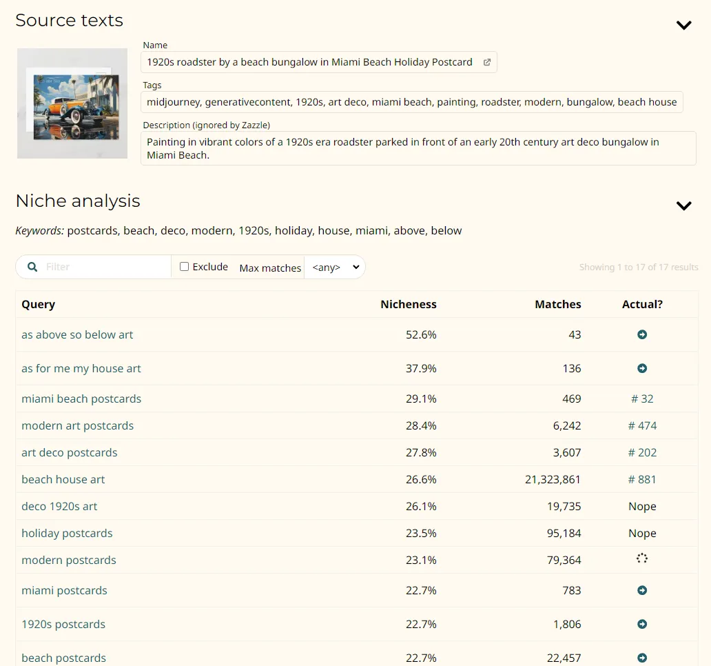Click rank '# 202' for art deco postcards
Viewport: 711px width, 666px height.
point(642,452)
